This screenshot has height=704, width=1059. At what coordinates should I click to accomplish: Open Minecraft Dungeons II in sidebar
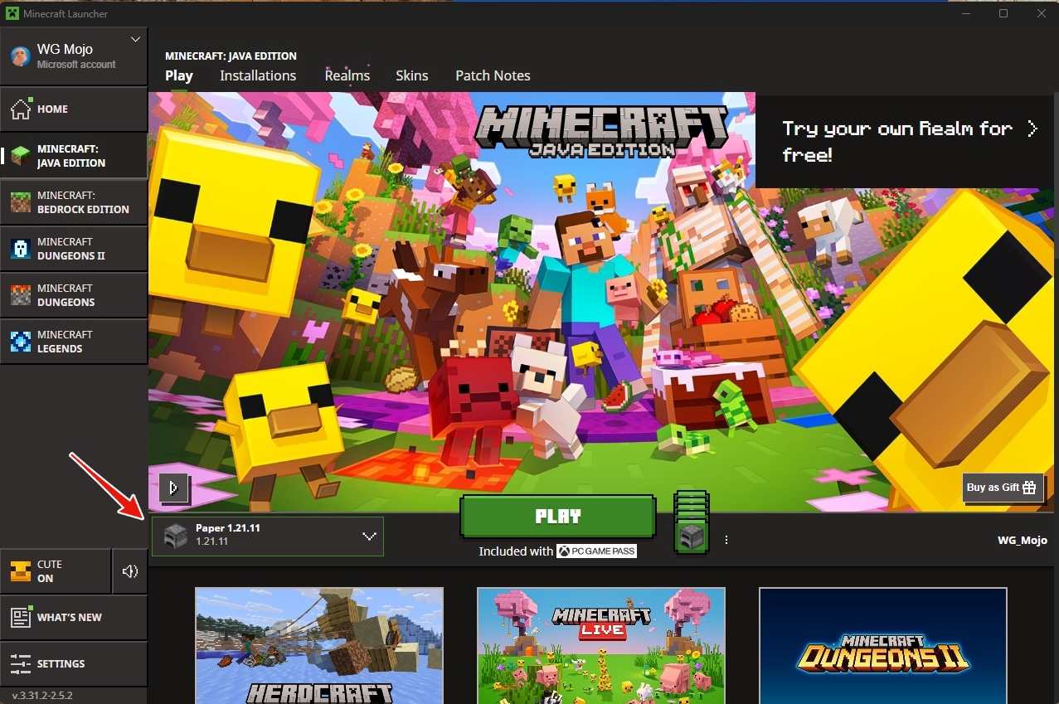(x=74, y=249)
